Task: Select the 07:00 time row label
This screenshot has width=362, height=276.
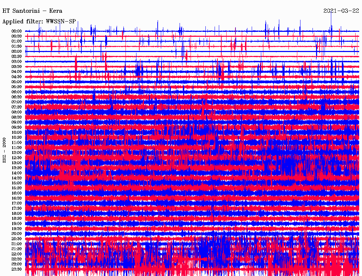Action: click(17, 102)
